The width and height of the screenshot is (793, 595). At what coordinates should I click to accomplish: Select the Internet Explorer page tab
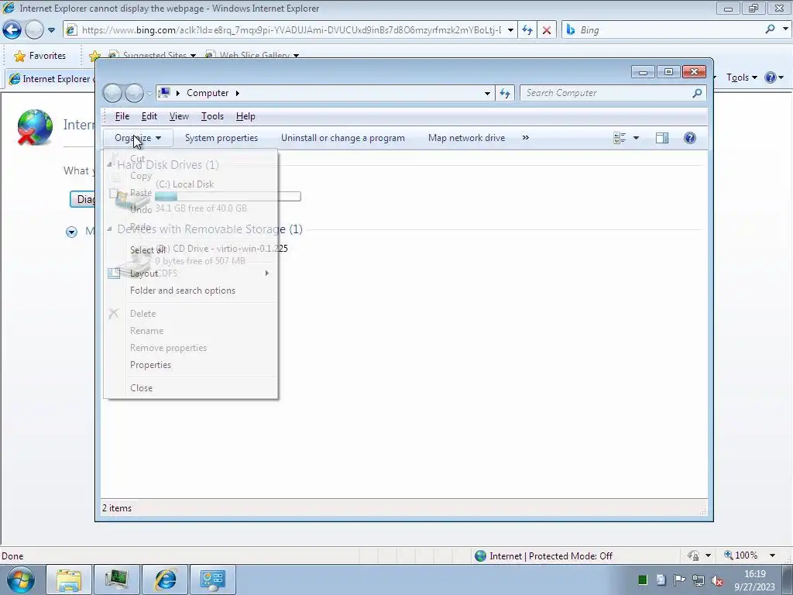point(50,79)
